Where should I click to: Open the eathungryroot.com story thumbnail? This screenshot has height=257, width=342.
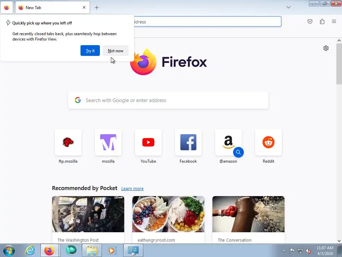click(x=168, y=214)
